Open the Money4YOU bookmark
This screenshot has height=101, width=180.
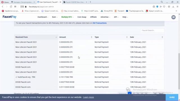point(107,11)
